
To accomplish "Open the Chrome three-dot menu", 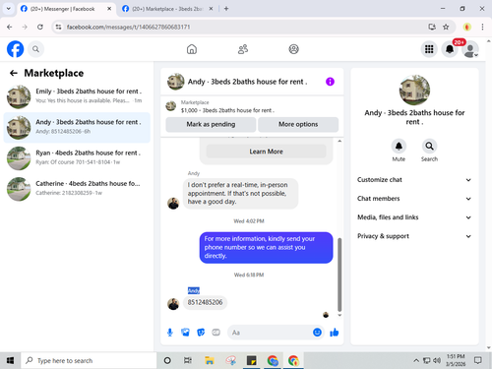I will [482, 27].
